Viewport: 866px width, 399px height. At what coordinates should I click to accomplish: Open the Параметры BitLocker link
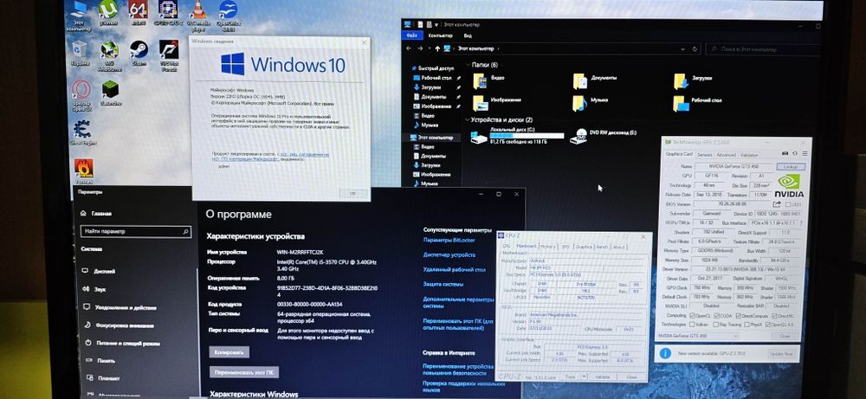tap(449, 240)
